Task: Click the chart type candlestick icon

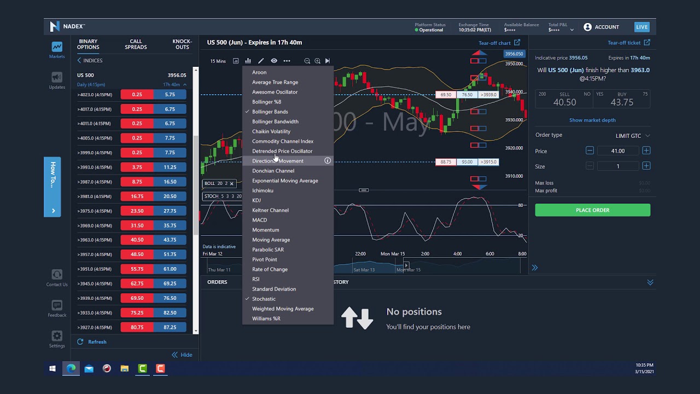Action: pos(236,61)
